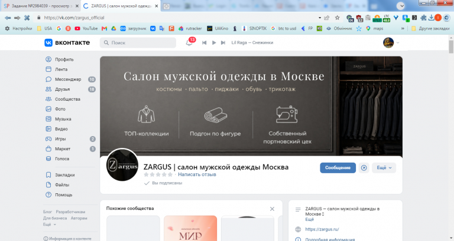
Task: Click the rating stars under ZARGUS title
Action: pyautogui.click(x=158, y=174)
